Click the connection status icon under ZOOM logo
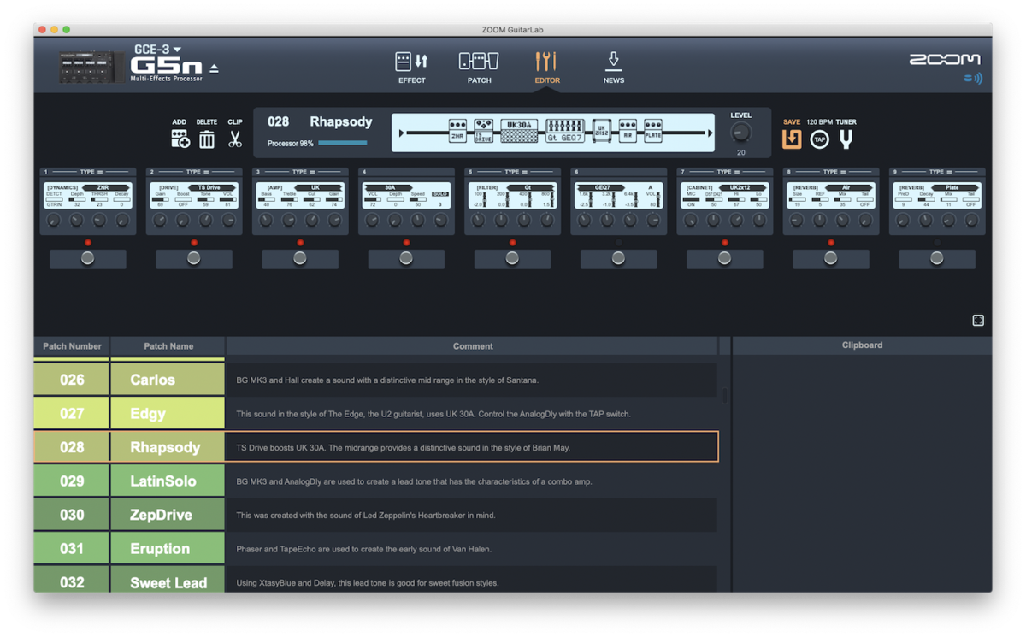This screenshot has height=637, width=1026. click(x=973, y=79)
